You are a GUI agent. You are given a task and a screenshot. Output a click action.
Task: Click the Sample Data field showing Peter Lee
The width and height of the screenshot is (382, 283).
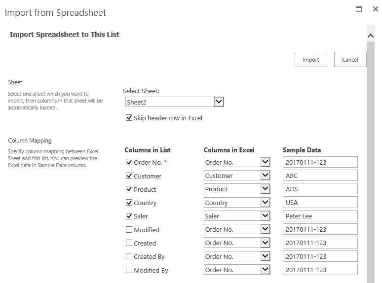pyautogui.click(x=320, y=216)
